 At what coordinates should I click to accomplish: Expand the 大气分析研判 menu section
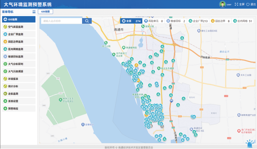point(18,64)
